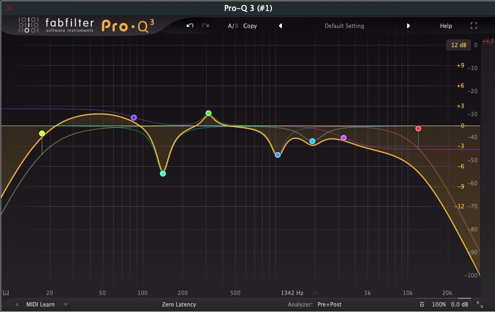Toggle MIDI Learn
Image resolution: width=495 pixels, height=312 pixels.
coord(41,304)
